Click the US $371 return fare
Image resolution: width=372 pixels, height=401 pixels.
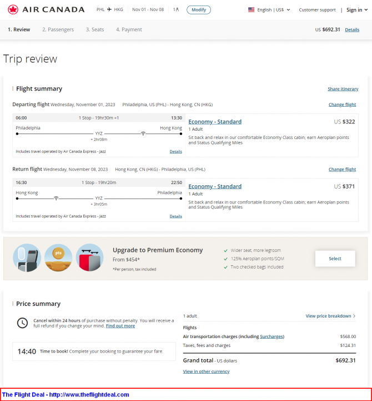pyautogui.click(x=344, y=186)
